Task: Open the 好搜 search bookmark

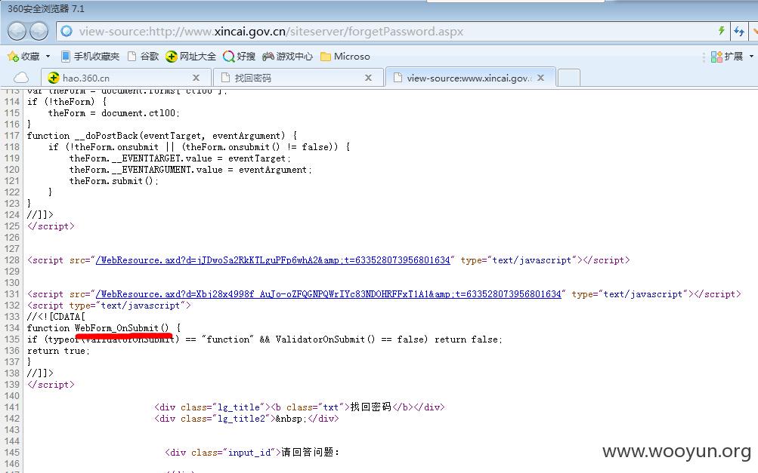Action: 239,57
